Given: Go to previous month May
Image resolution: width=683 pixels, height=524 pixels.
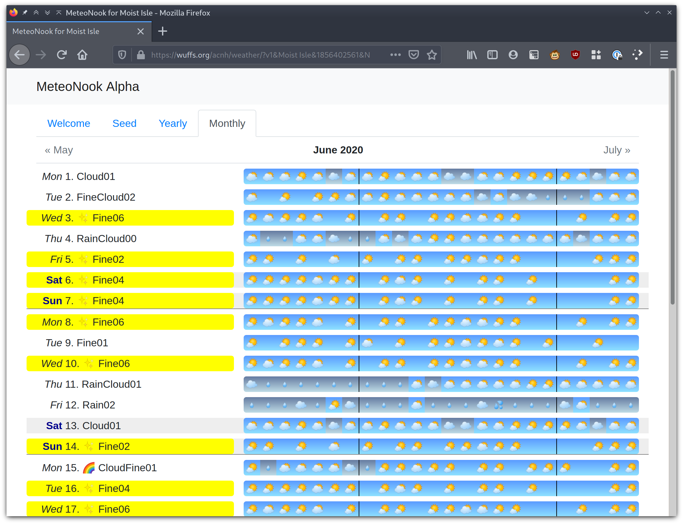Looking at the screenshot, I should (x=59, y=150).
